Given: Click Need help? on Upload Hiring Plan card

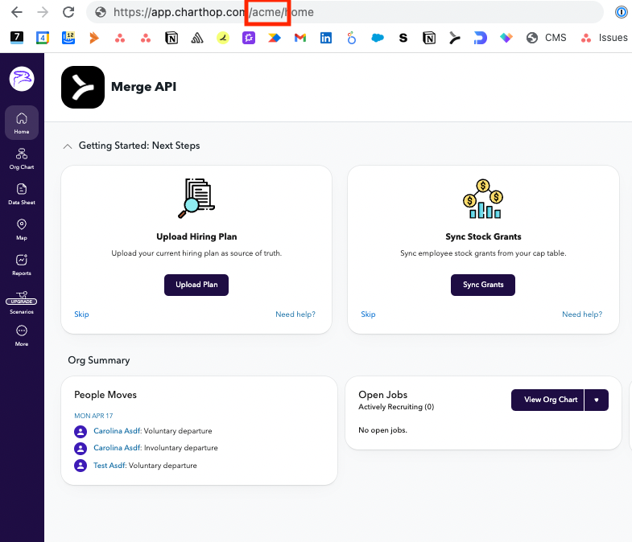Looking at the screenshot, I should pyautogui.click(x=295, y=314).
